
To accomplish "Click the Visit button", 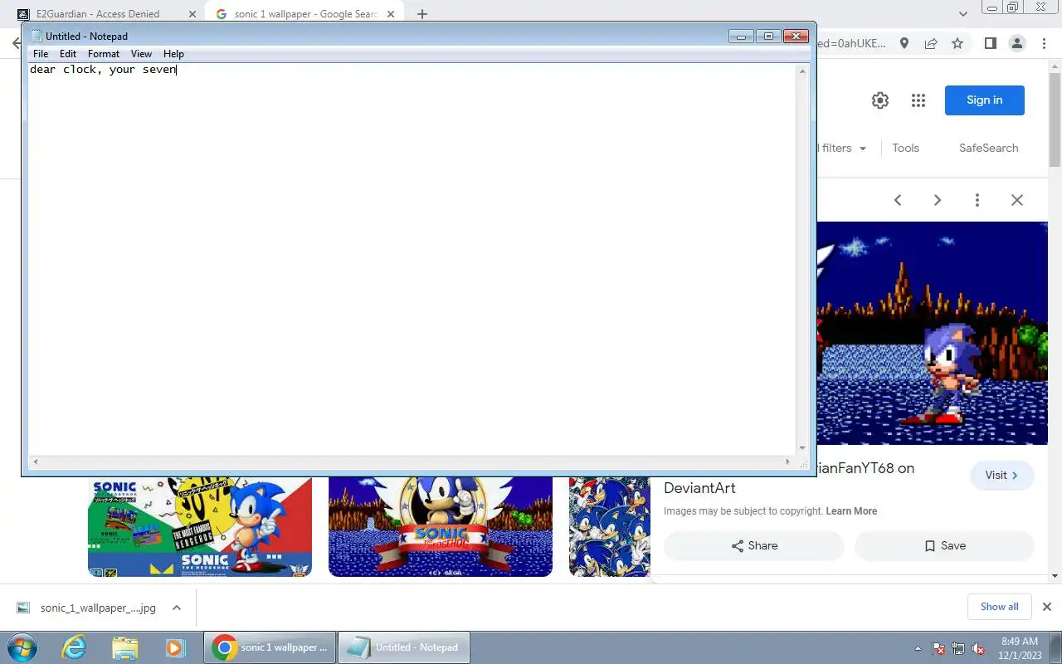I will [x=1001, y=476].
